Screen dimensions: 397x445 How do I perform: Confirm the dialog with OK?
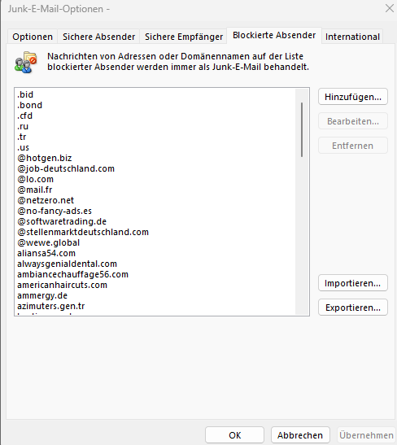point(234,435)
